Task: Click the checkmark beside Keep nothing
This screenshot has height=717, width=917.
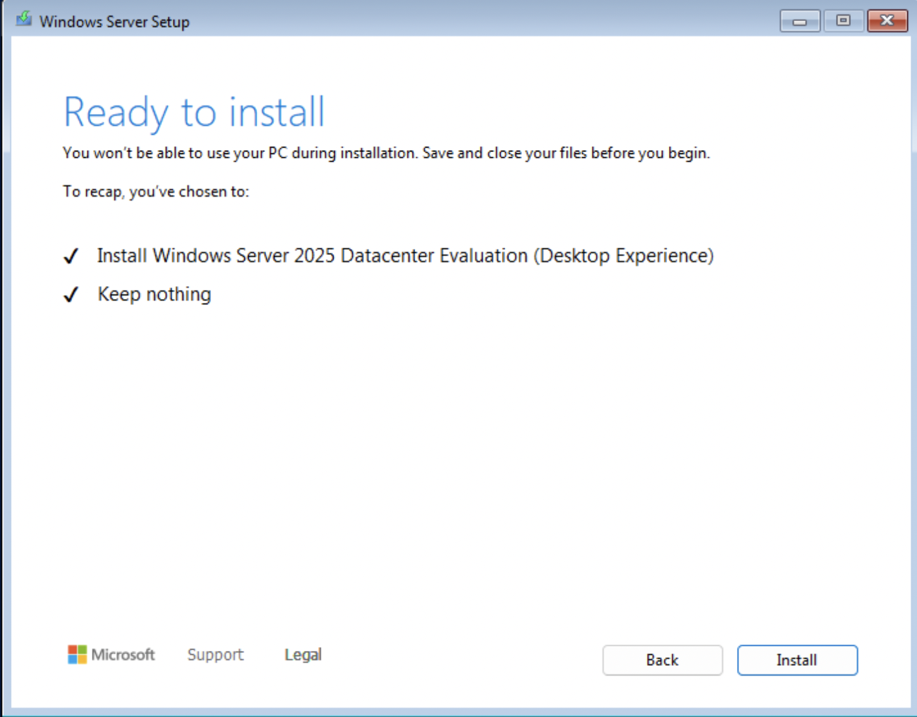Action: 71,294
